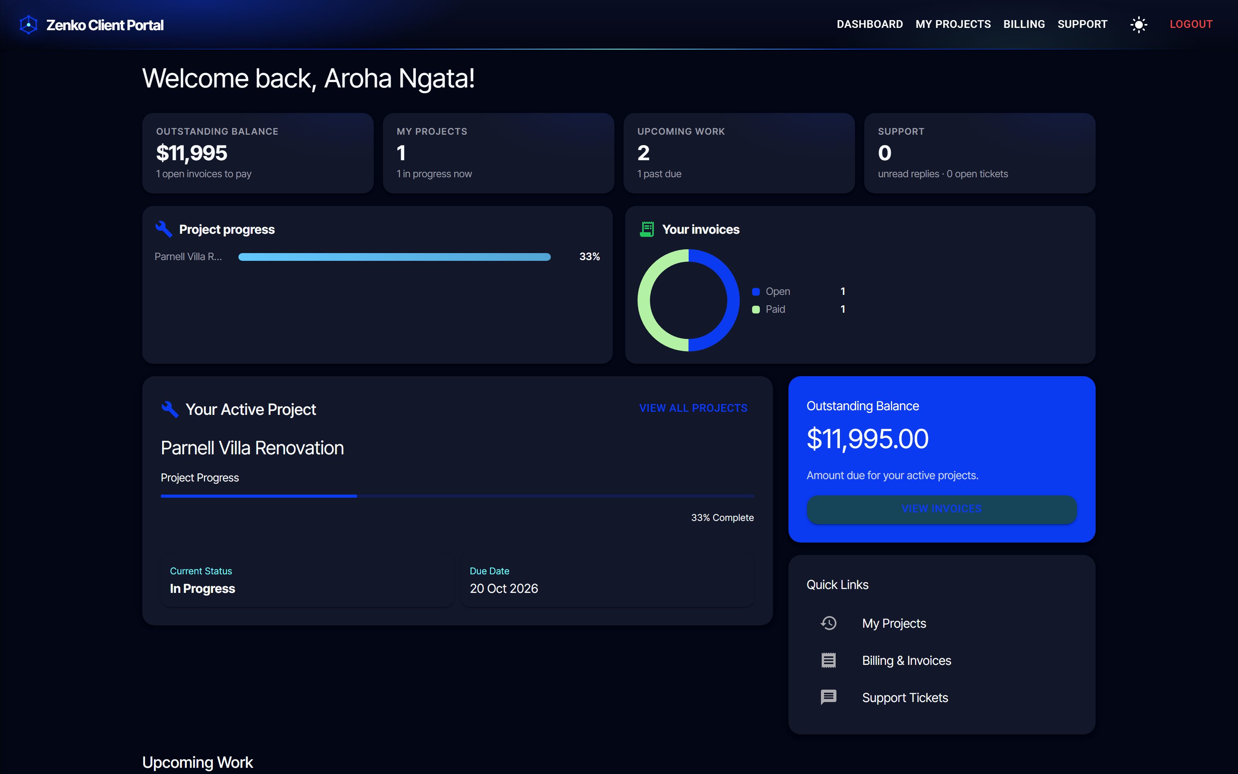Screen dimensions: 1238x774
Task: Click the receipt icon next to Billing & Invoices
Action: [x=829, y=660]
